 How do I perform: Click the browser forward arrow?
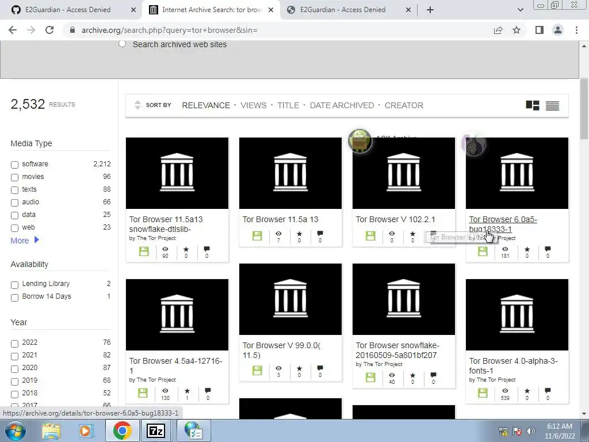click(31, 30)
